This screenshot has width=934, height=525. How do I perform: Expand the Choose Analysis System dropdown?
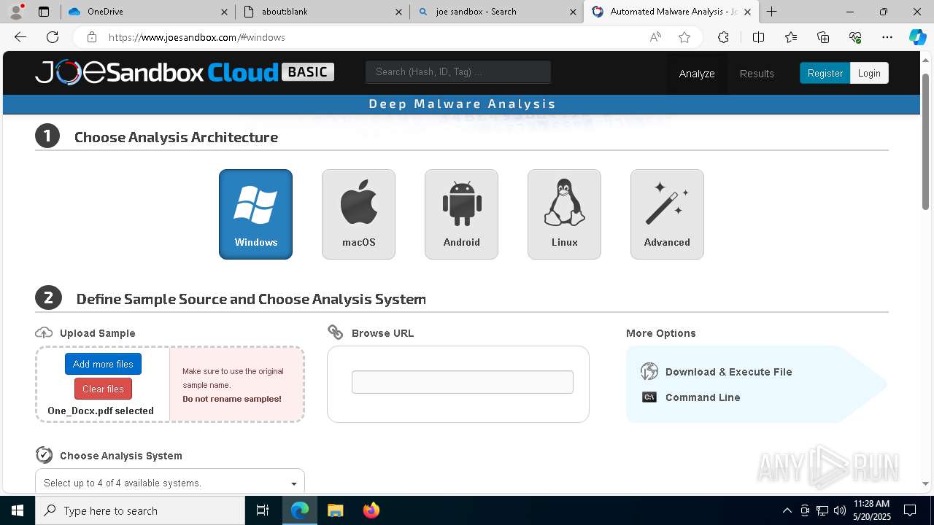tap(170, 482)
